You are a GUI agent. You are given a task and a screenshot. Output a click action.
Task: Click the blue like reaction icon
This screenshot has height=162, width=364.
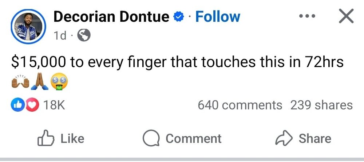[x=18, y=105]
